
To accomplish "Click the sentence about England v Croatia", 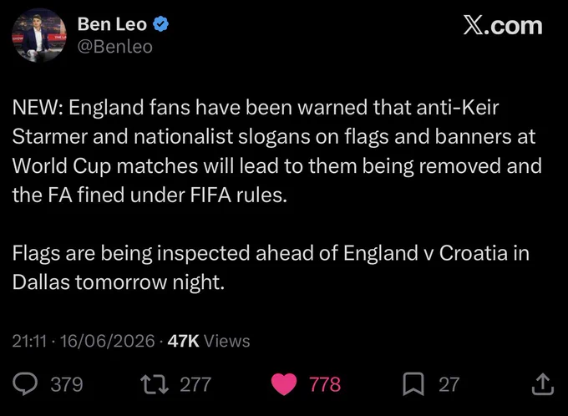I will pos(271,267).
